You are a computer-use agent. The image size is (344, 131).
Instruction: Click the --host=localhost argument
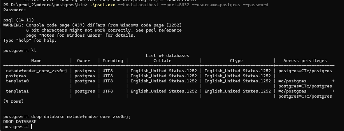[138, 5]
